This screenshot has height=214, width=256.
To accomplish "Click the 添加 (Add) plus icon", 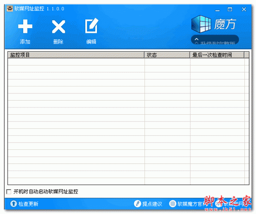I will click(25, 27).
